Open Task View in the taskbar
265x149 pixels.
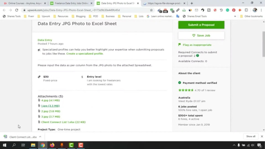[x=23, y=145]
